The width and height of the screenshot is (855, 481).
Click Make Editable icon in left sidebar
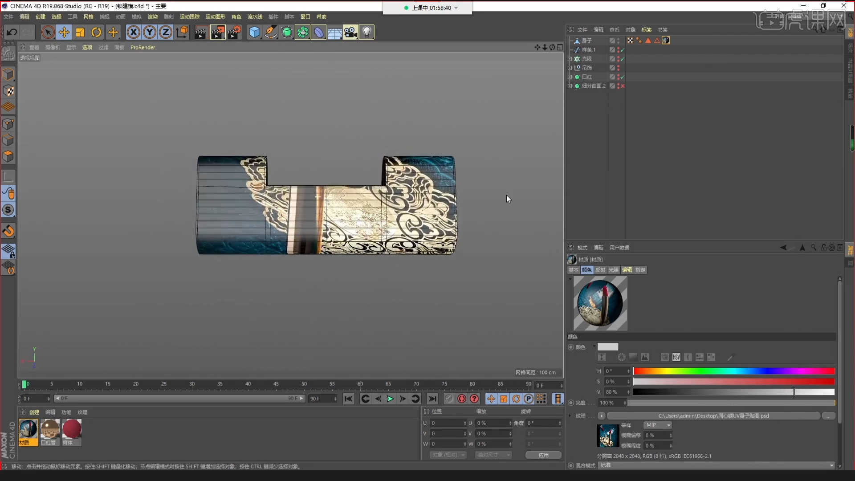click(8, 53)
